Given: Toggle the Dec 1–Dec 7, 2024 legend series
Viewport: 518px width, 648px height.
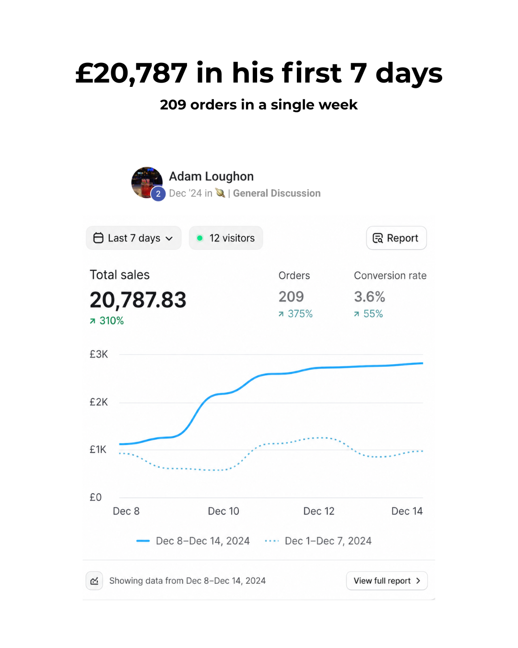Looking at the screenshot, I should click(318, 541).
